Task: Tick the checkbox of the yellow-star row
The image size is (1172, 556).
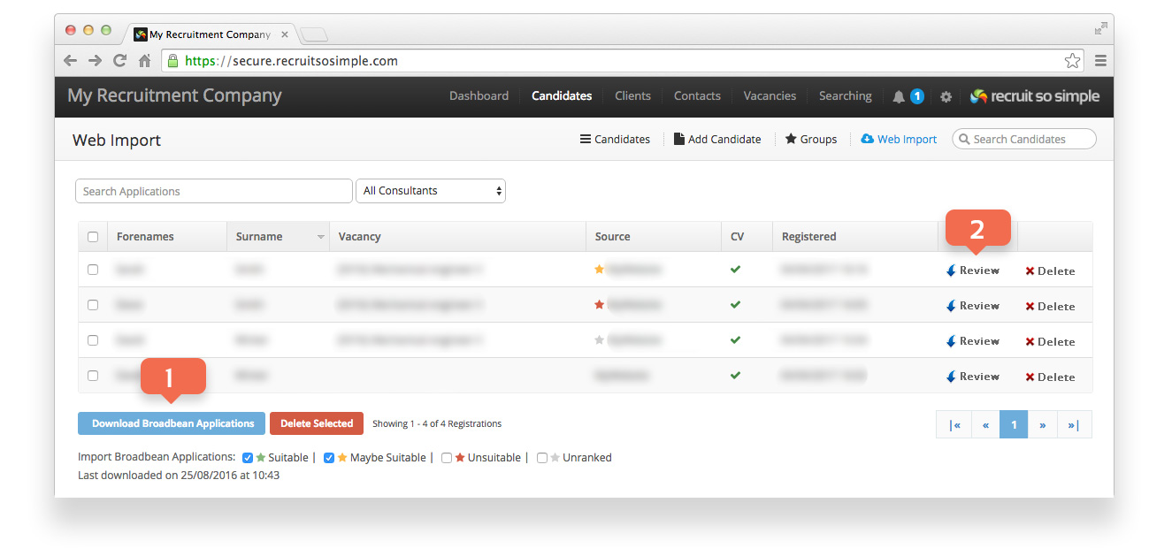Action: click(93, 270)
